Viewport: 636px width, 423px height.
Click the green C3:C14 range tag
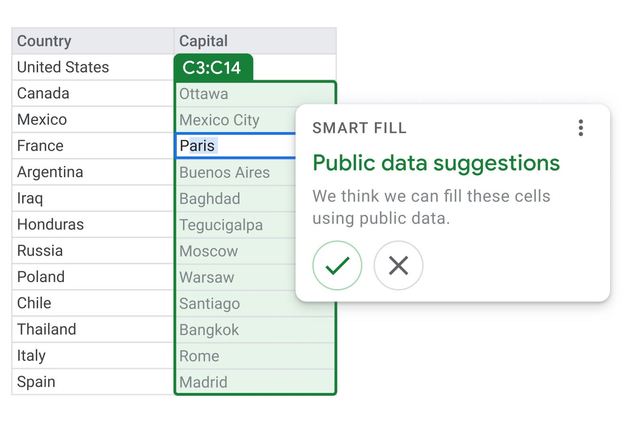(x=214, y=67)
